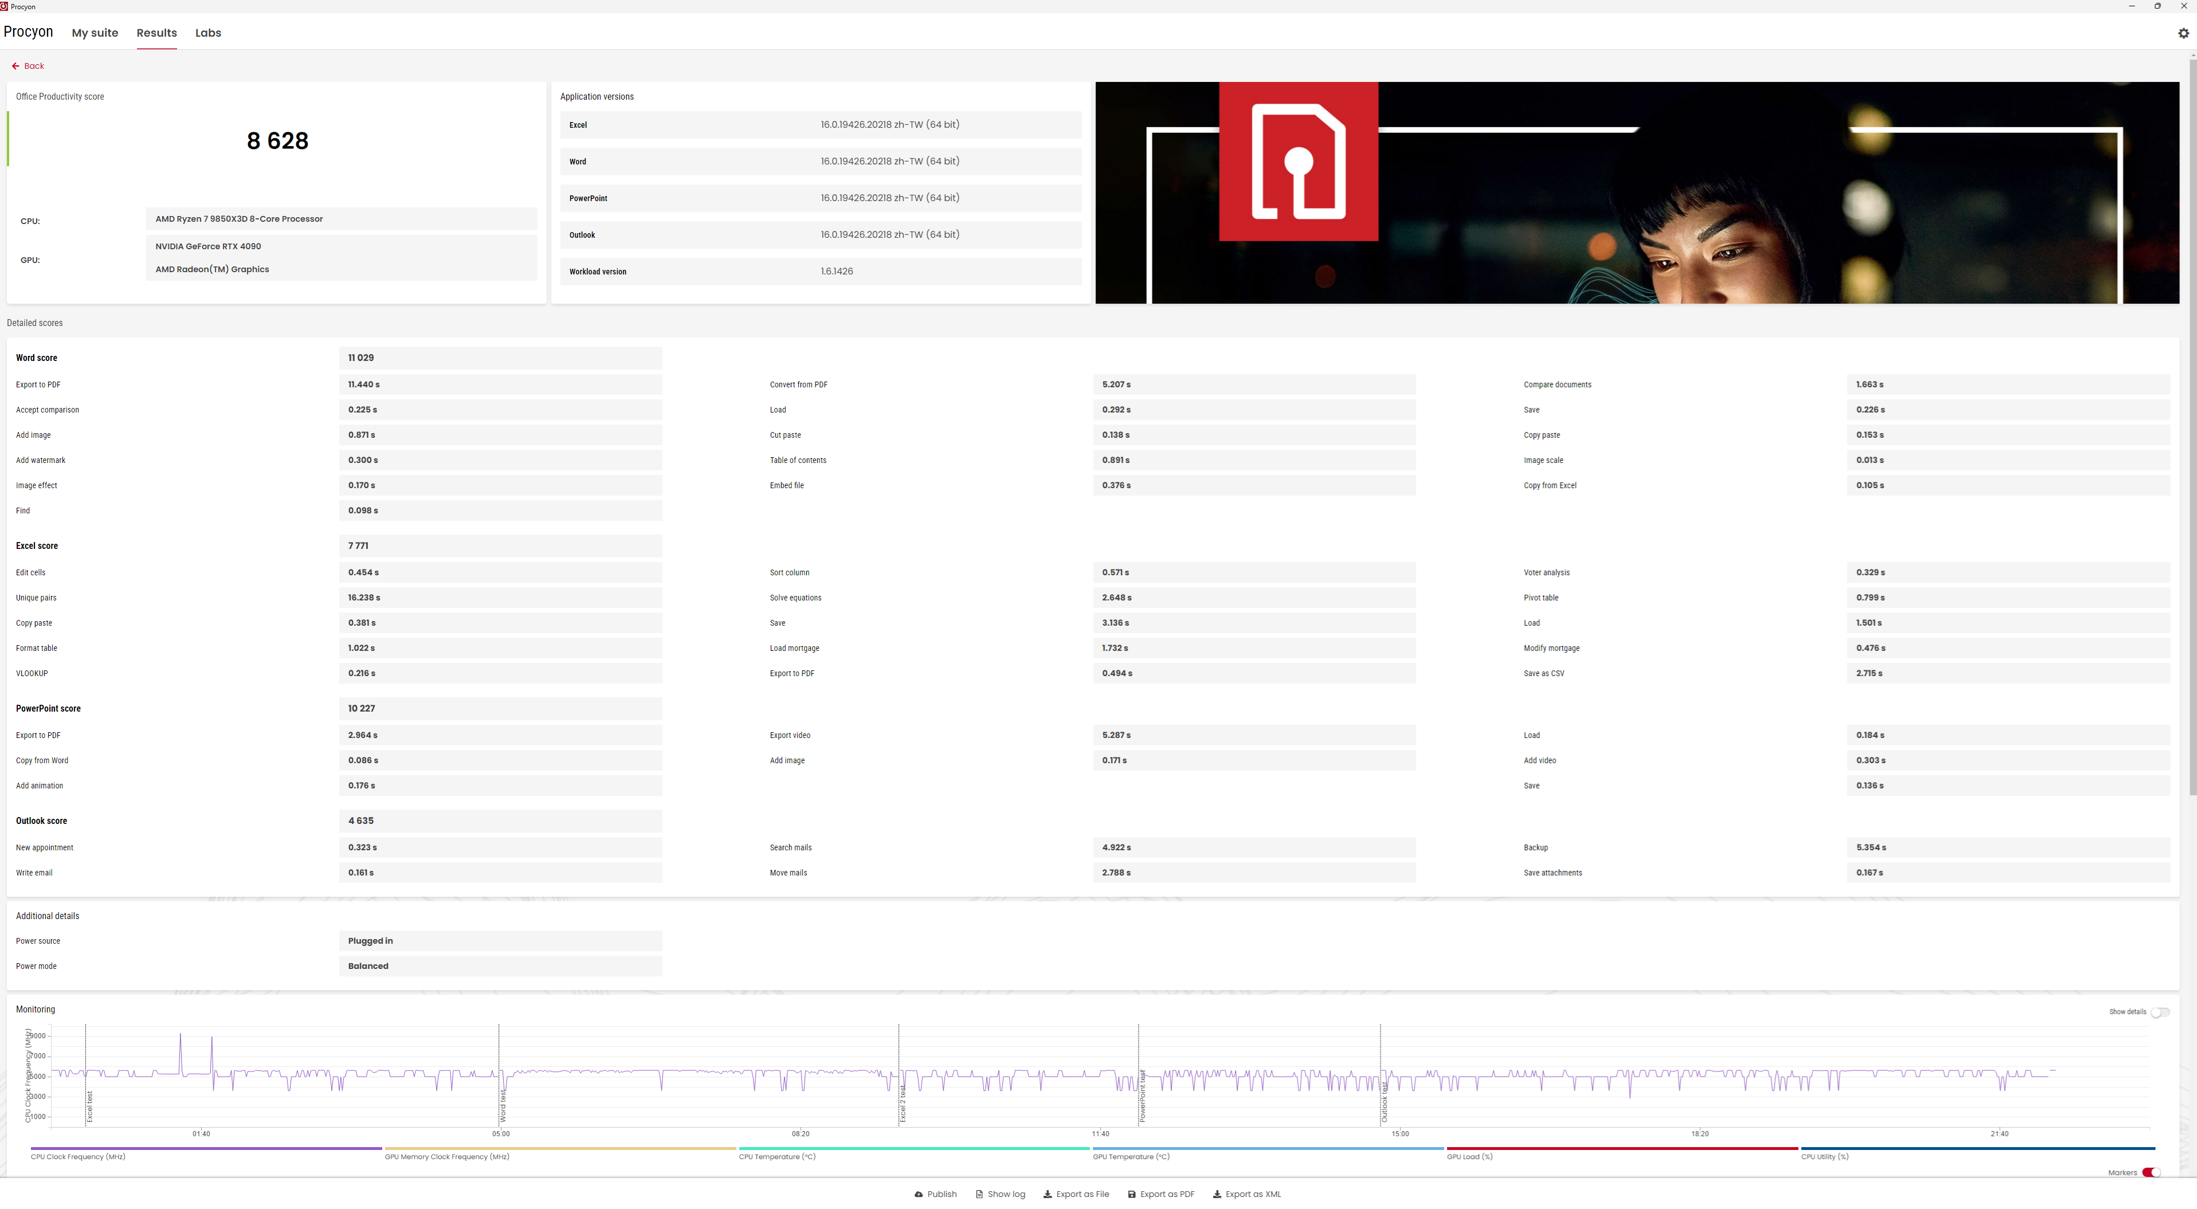Click the red Procyon benchmark logo

tap(1298, 161)
